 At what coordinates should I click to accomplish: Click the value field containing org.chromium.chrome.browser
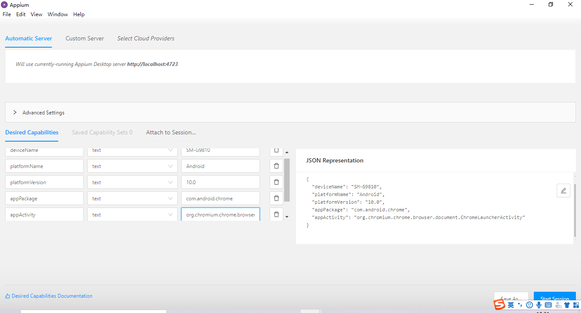(x=220, y=214)
